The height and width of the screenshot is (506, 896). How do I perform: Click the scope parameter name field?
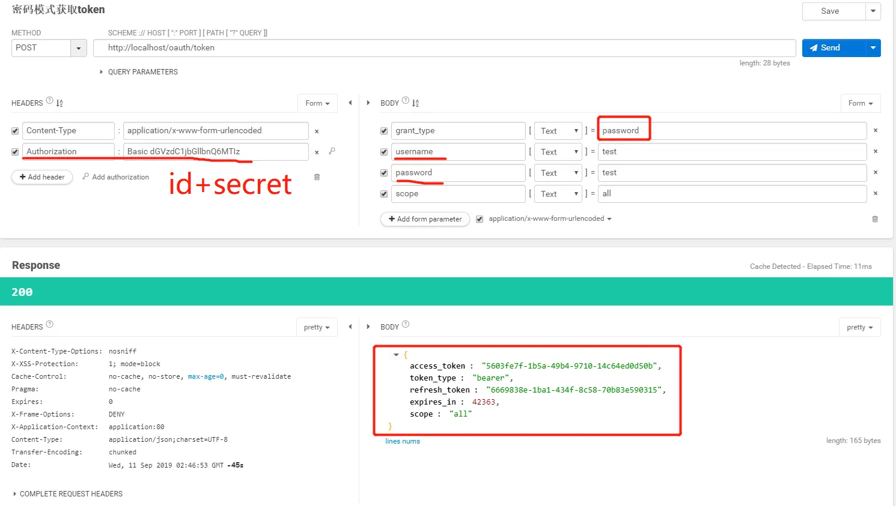458,194
